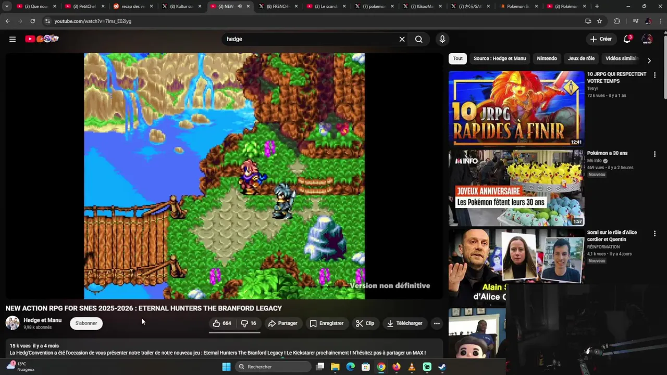
Task: Expand the video description text
Action: (224, 349)
